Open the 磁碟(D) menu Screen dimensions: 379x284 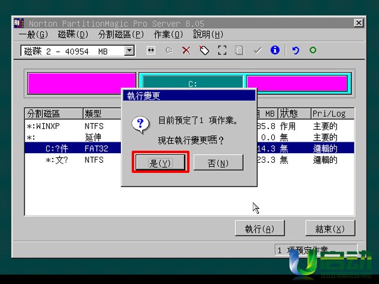click(73, 35)
